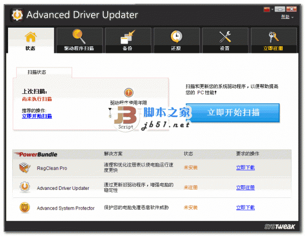Click the wrench and screwdriver settings icon
Image resolution: width=305 pixels, height=236 pixels.
[225, 37]
